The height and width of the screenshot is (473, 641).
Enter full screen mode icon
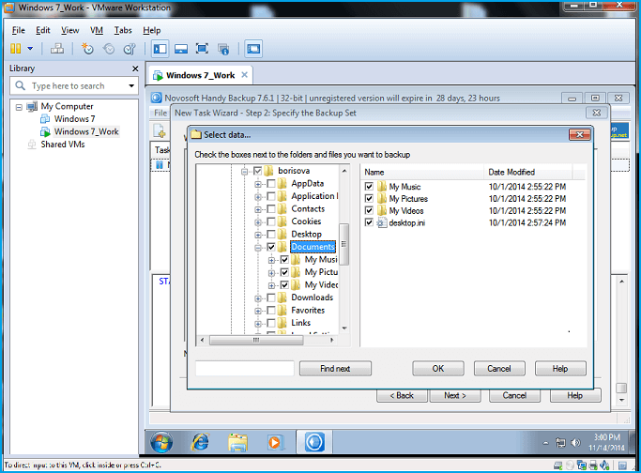point(202,49)
